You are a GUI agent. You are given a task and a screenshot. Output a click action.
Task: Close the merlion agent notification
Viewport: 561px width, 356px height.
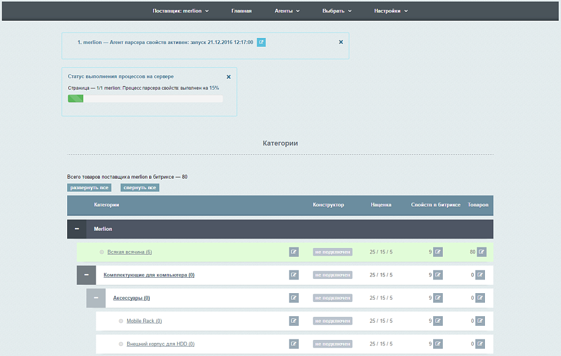click(x=341, y=42)
